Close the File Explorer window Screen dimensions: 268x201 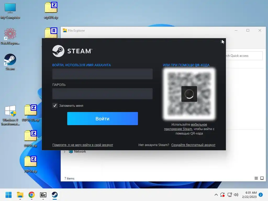pos(260,30)
